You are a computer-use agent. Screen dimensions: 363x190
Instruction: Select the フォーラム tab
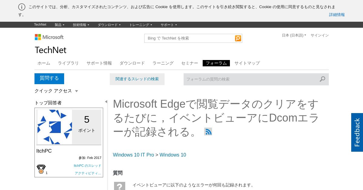pos(216,63)
